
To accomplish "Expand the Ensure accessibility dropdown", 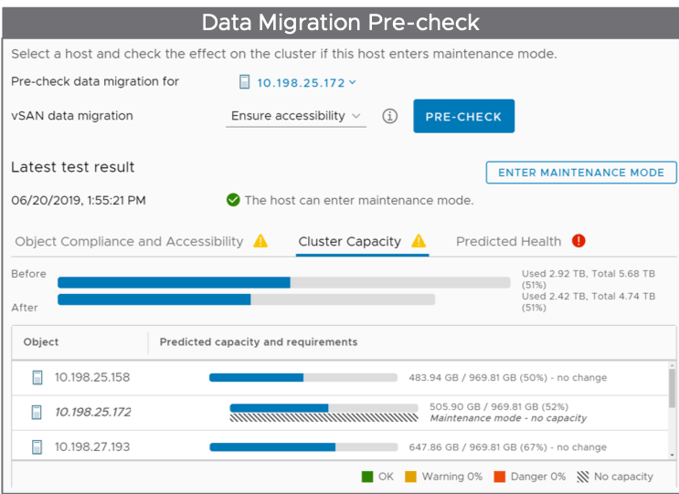I will (x=295, y=116).
